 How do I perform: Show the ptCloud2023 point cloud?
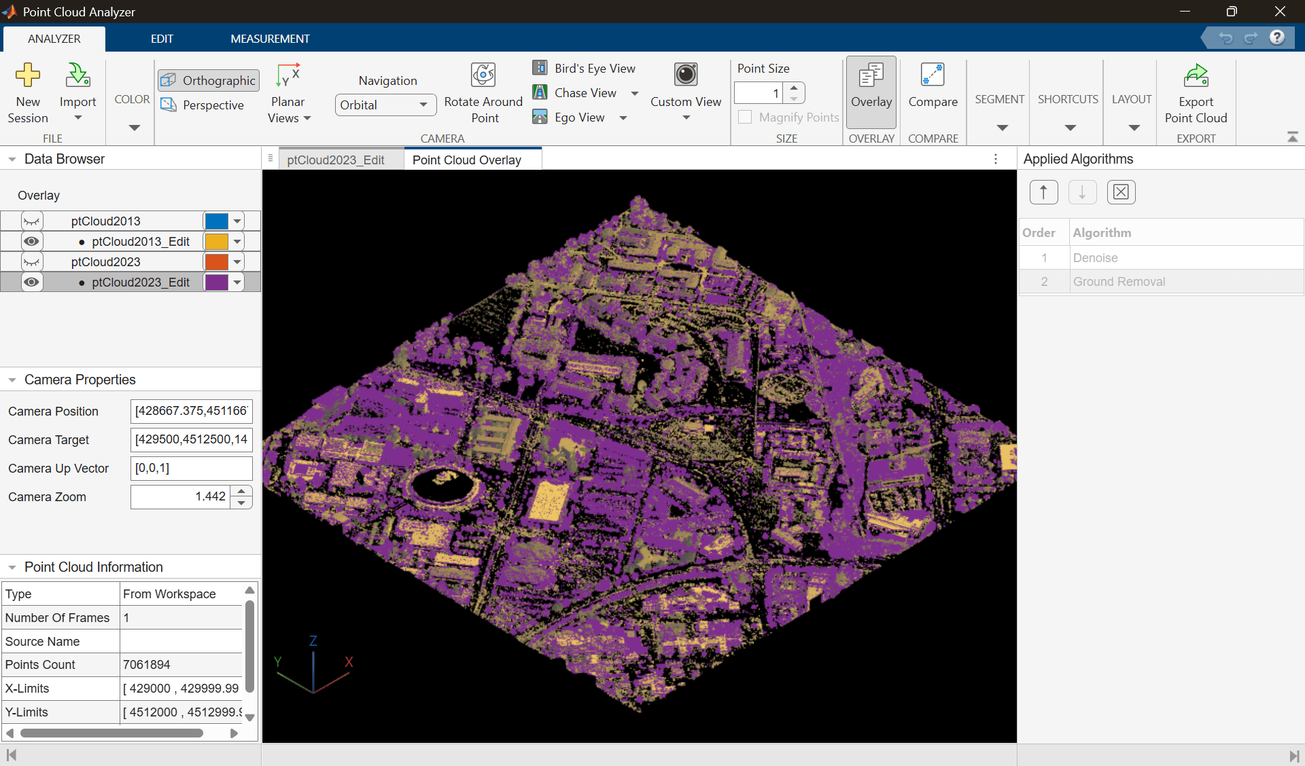pyautogui.click(x=31, y=261)
